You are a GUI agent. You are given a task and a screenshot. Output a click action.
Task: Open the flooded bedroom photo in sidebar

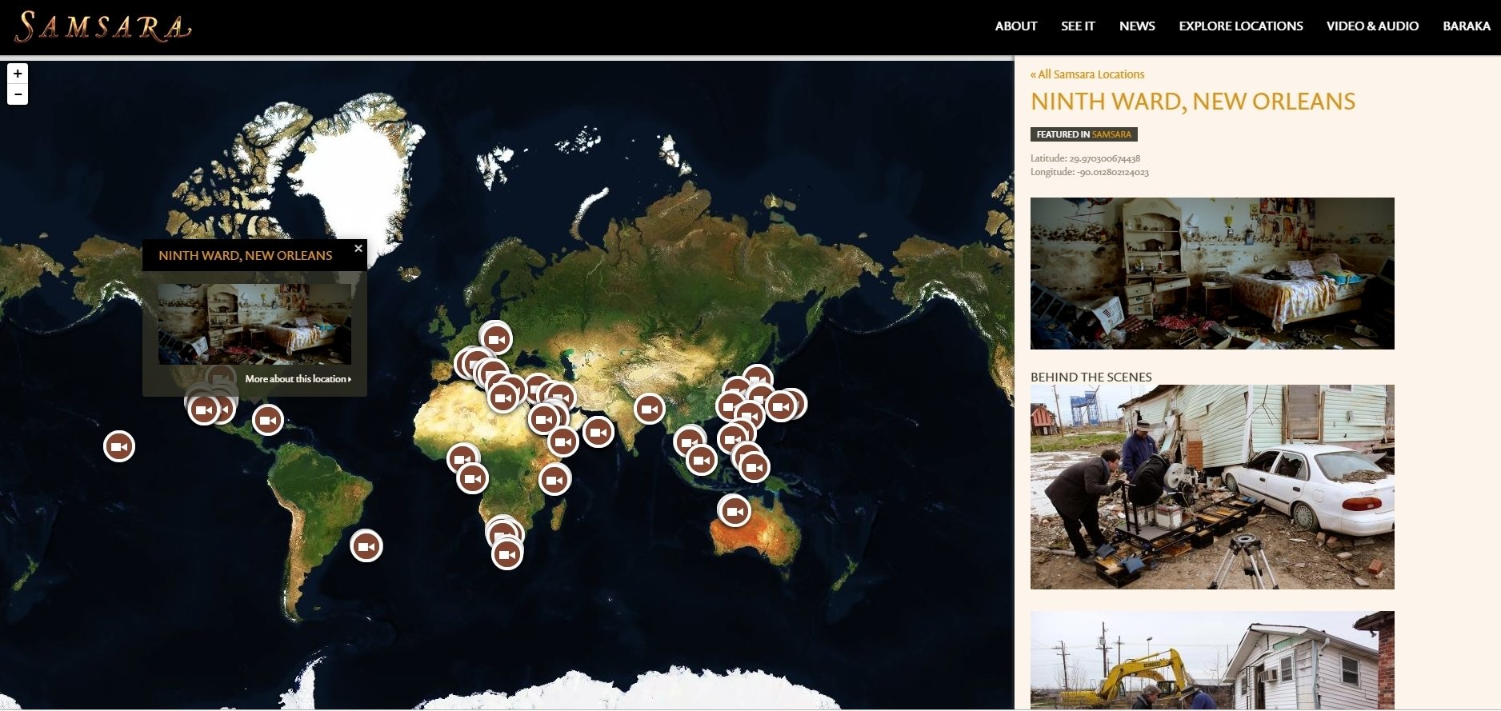pyautogui.click(x=1212, y=274)
